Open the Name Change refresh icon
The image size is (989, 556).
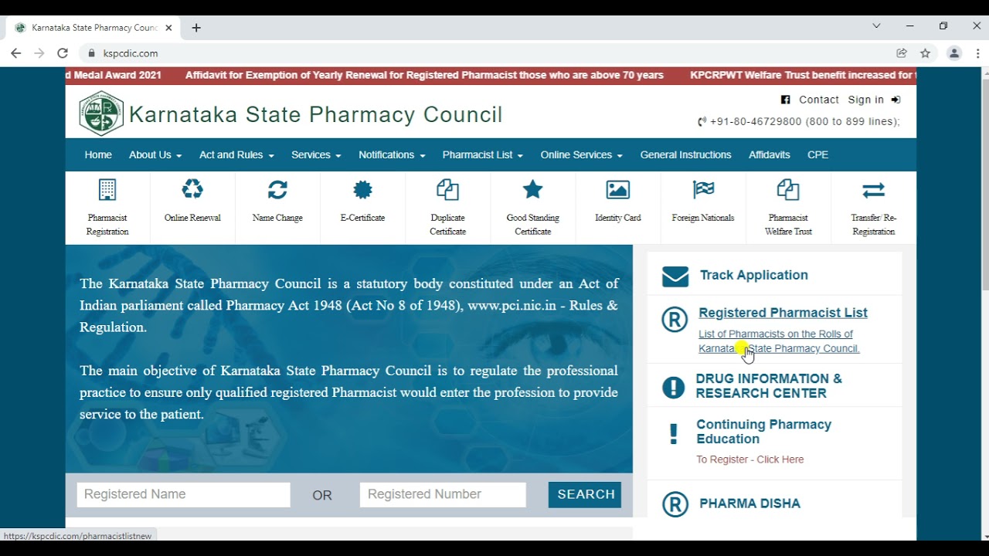pyautogui.click(x=277, y=189)
